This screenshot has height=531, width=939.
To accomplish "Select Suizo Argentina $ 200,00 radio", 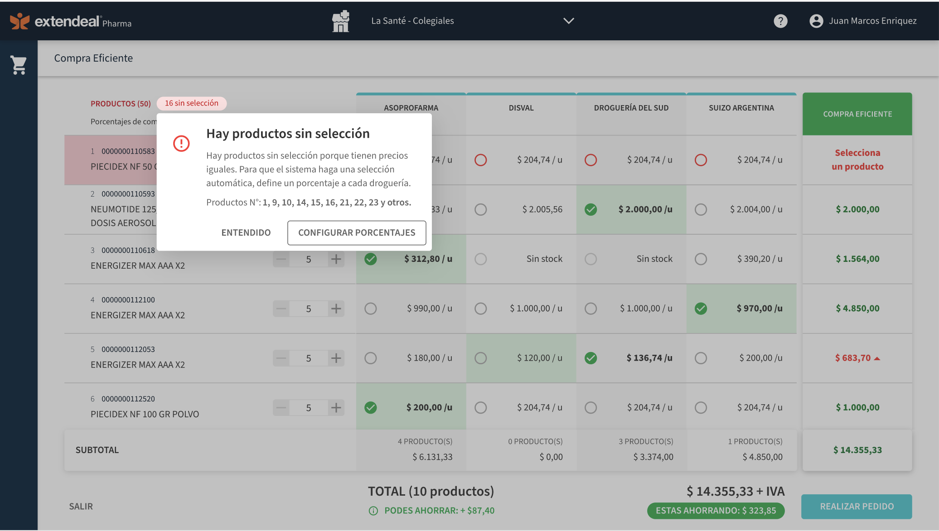I will pos(701,358).
